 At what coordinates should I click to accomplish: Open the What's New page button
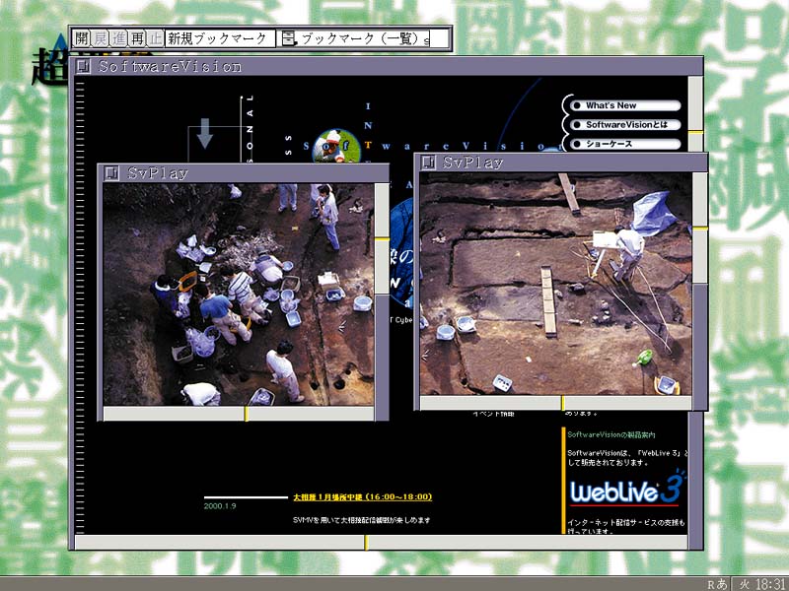pos(625,105)
